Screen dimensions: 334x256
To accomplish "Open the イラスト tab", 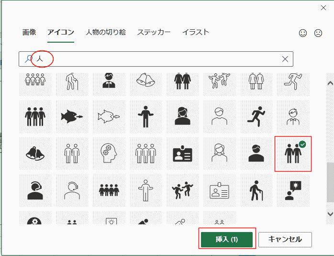I will click(x=196, y=32).
